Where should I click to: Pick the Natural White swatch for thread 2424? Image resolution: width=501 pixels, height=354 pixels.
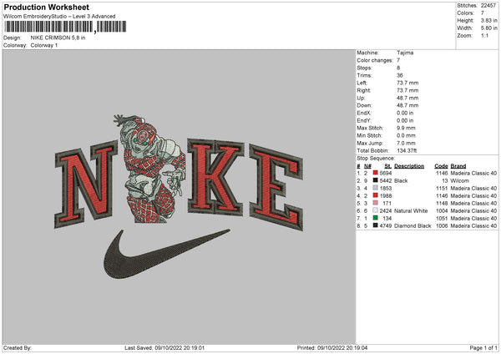pos(376,210)
